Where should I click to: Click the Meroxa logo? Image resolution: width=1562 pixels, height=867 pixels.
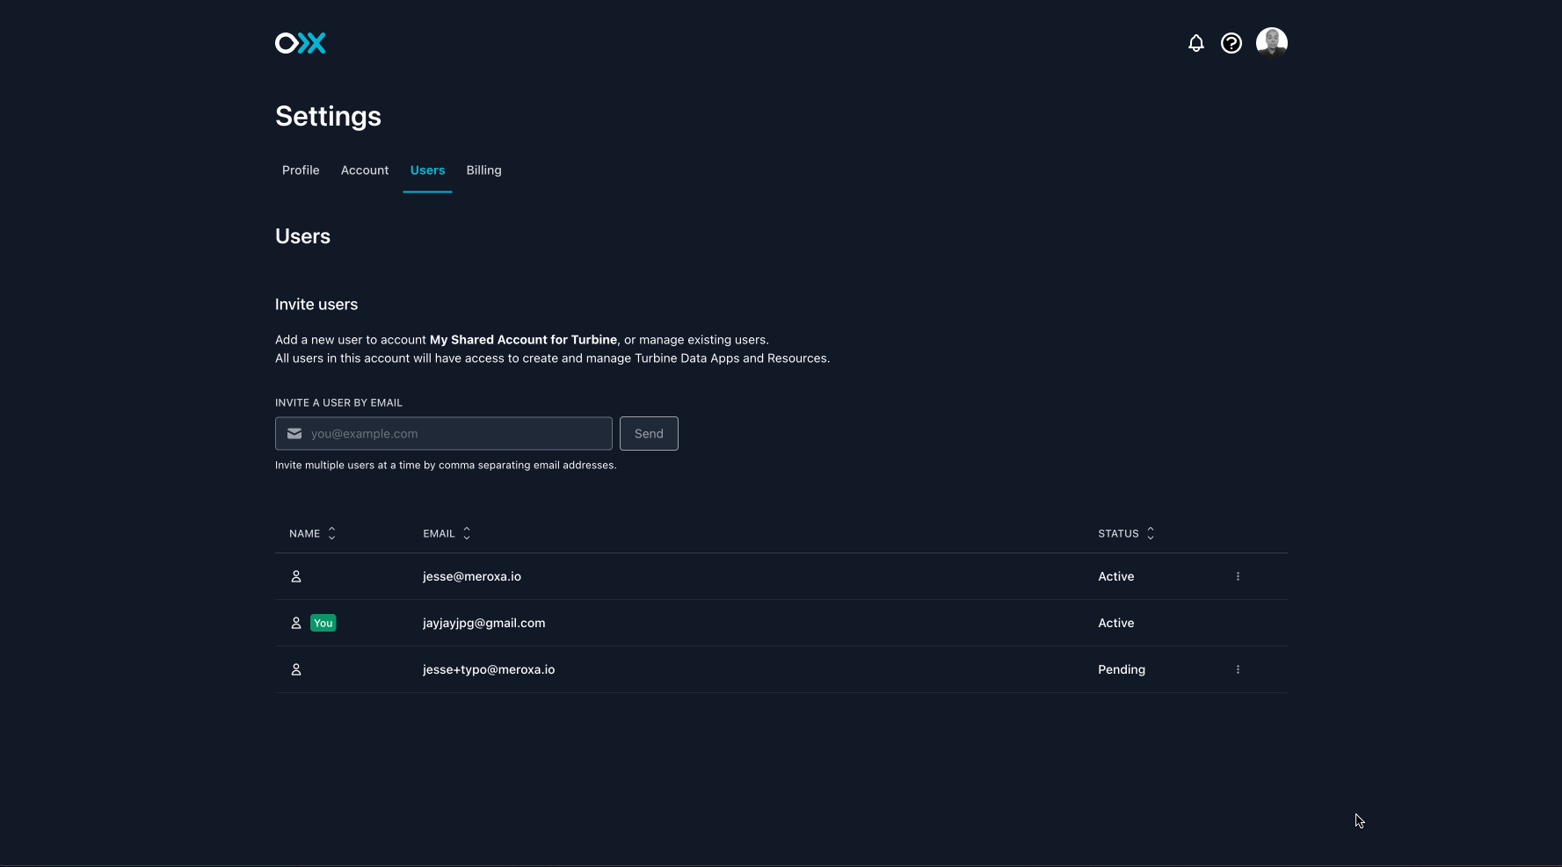(300, 42)
